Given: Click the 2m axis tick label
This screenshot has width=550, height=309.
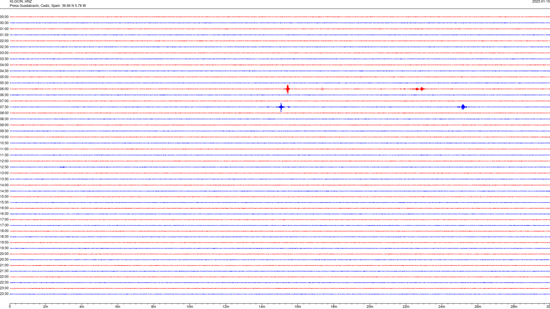Looking at the screenshot, I should point(46,307).
